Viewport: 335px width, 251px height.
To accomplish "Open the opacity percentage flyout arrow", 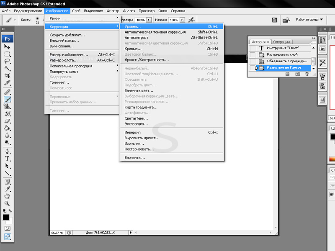I will point(148,20).
